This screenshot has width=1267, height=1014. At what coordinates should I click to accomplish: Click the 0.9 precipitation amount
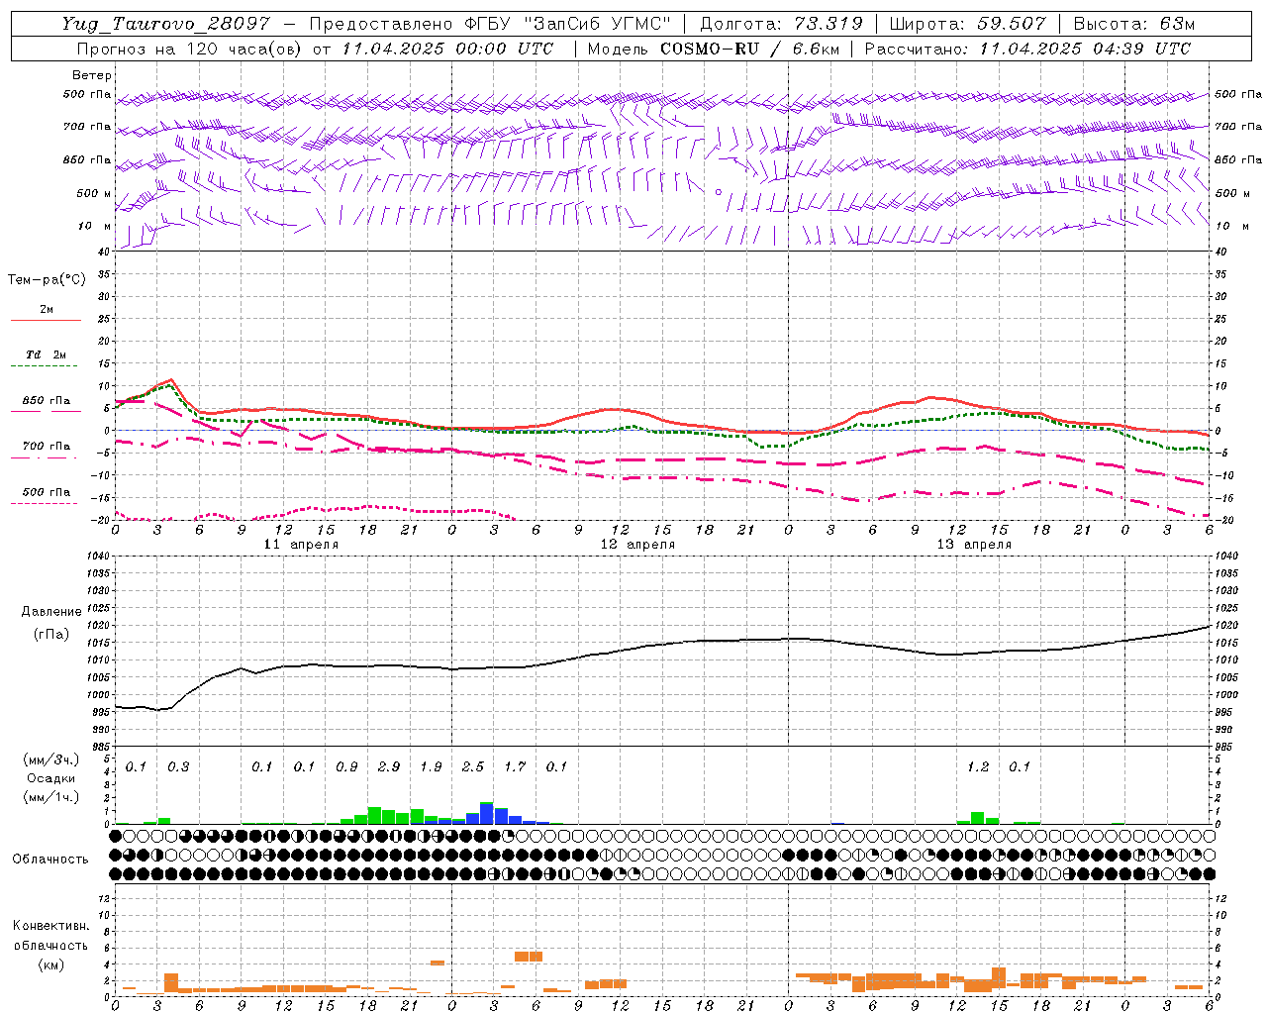[346, 766]
